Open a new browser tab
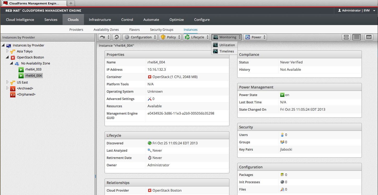378x195 pixels. click(x=71, y=3)
